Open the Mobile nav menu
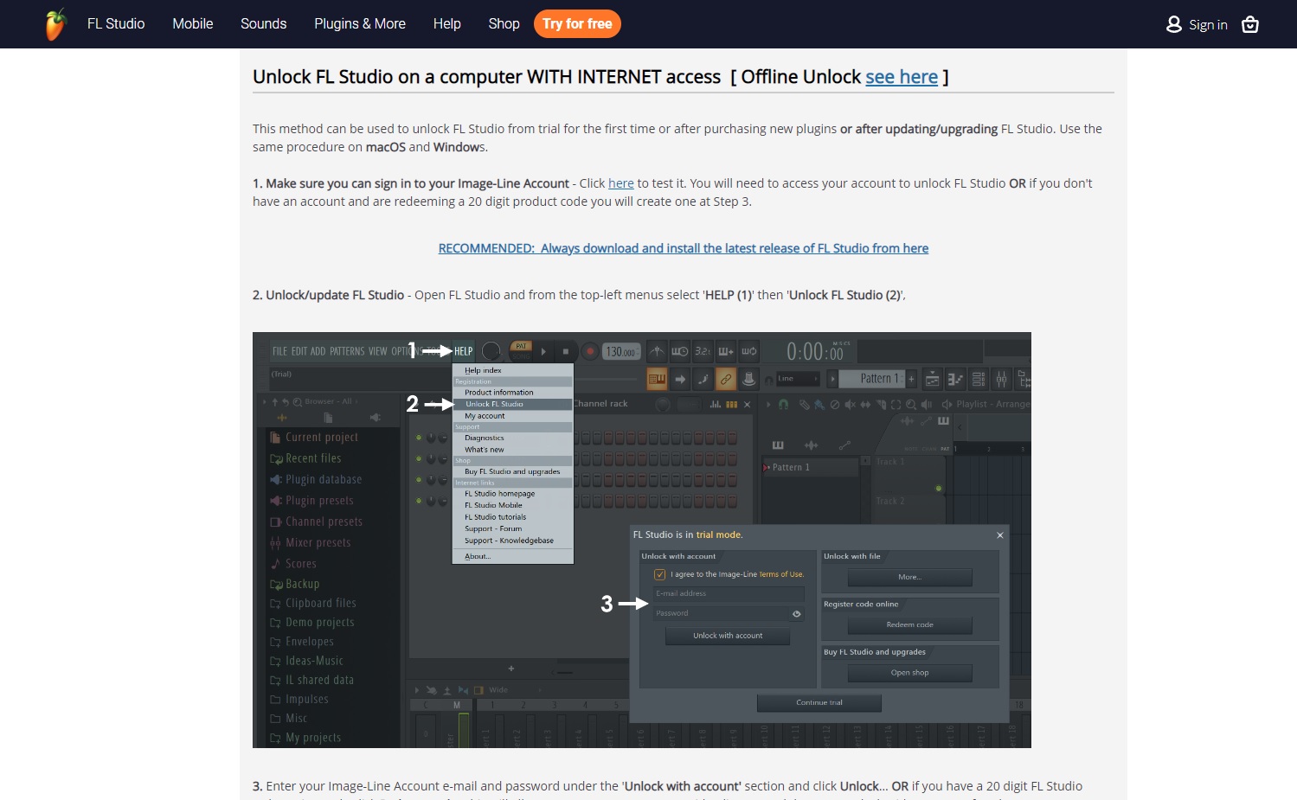Image resolution: width=1297 pixels, height=800 pixels. [x=192, y=24]
